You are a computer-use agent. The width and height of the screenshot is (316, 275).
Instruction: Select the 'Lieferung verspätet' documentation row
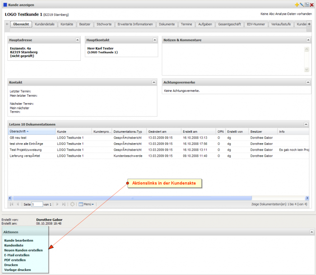click(x=158, y=156)
